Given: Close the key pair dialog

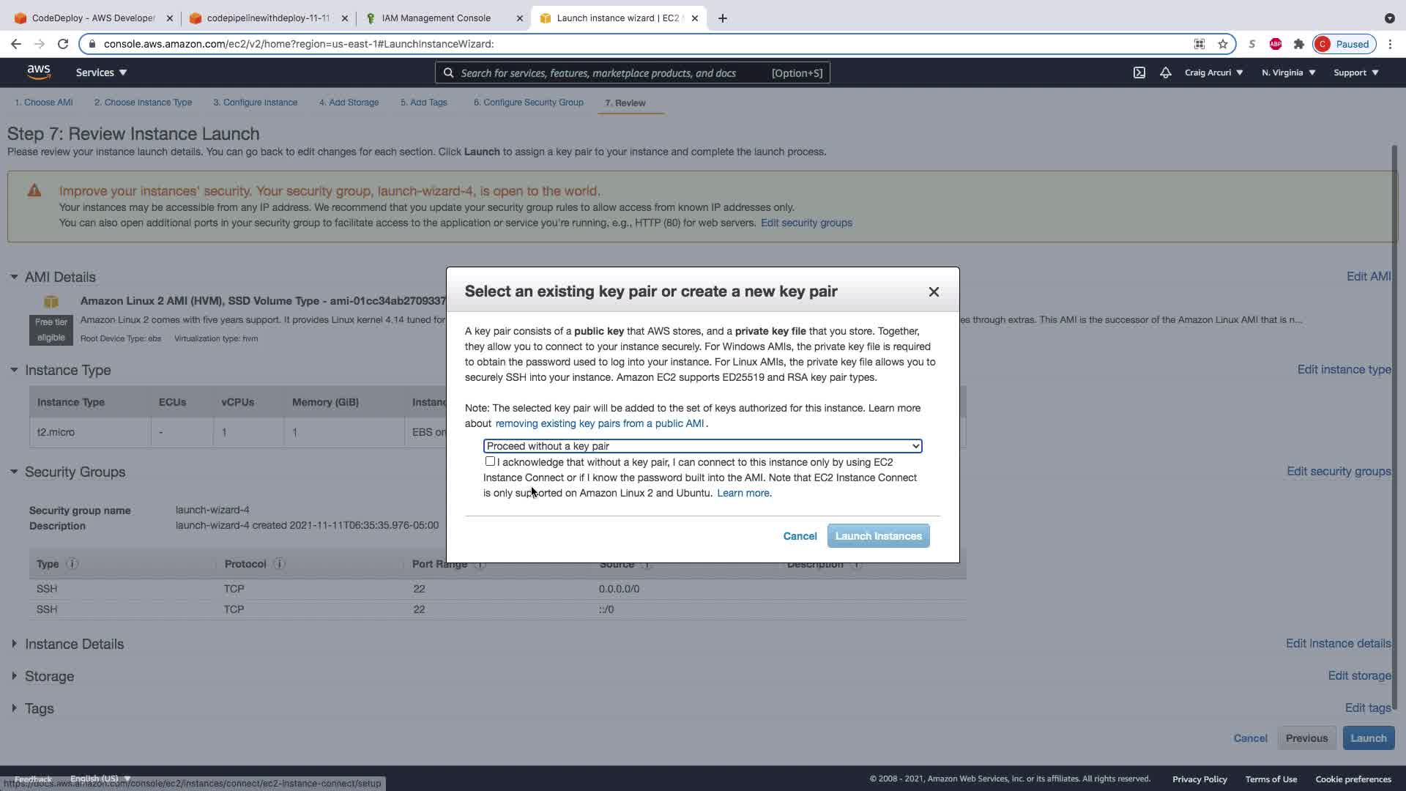Looking at the screenshot, I should pos(934,291).
